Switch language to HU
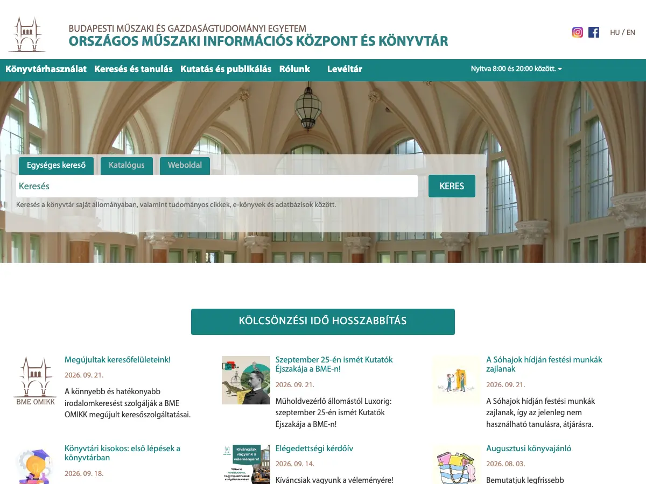This screenshot has width=646, height=484. 615,32
